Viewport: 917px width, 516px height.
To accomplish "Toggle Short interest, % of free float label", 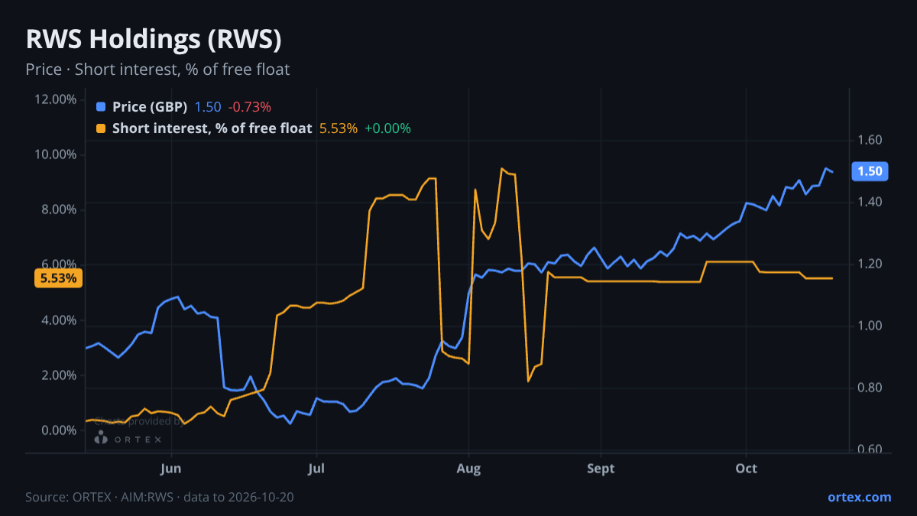I will coord(212,128).
